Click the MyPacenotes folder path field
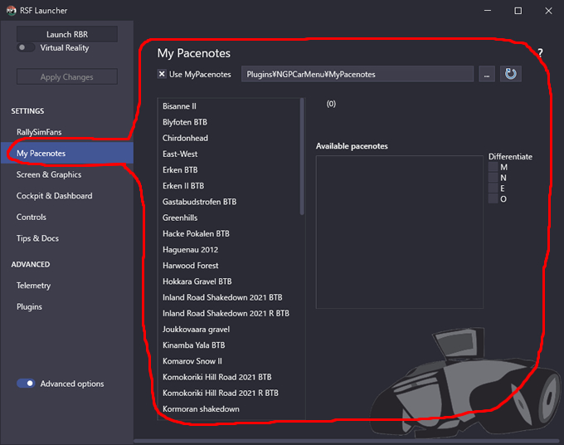Image resolution: width=564 pixels, height=445 pixels. [357, 74]
